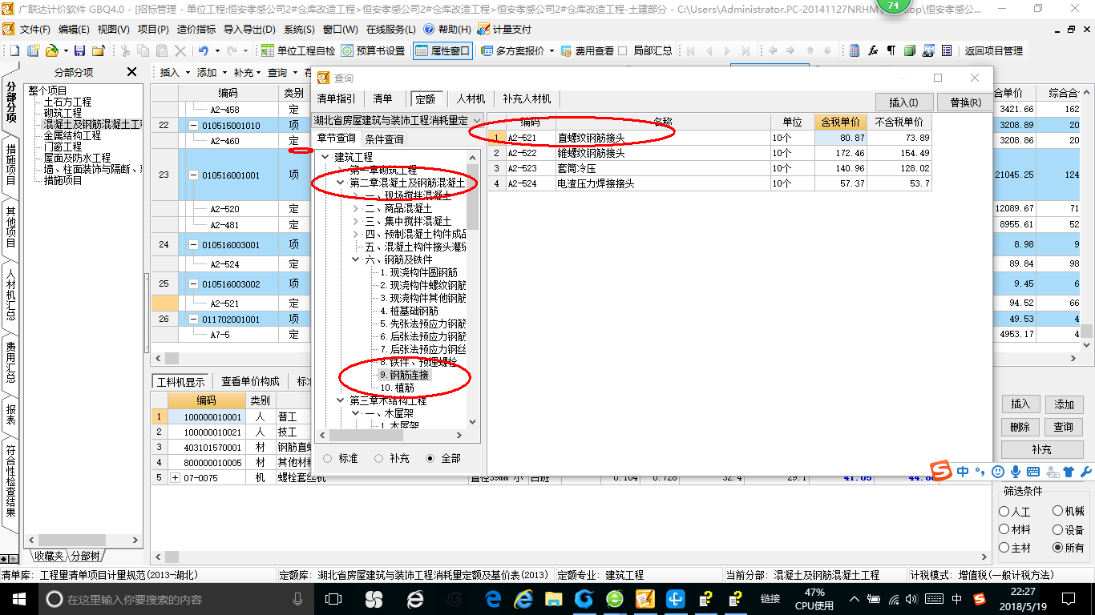Screen dimensions: 1095x615
Task: Click the Cortana microphone icon in search box
Action: [298, 599]
